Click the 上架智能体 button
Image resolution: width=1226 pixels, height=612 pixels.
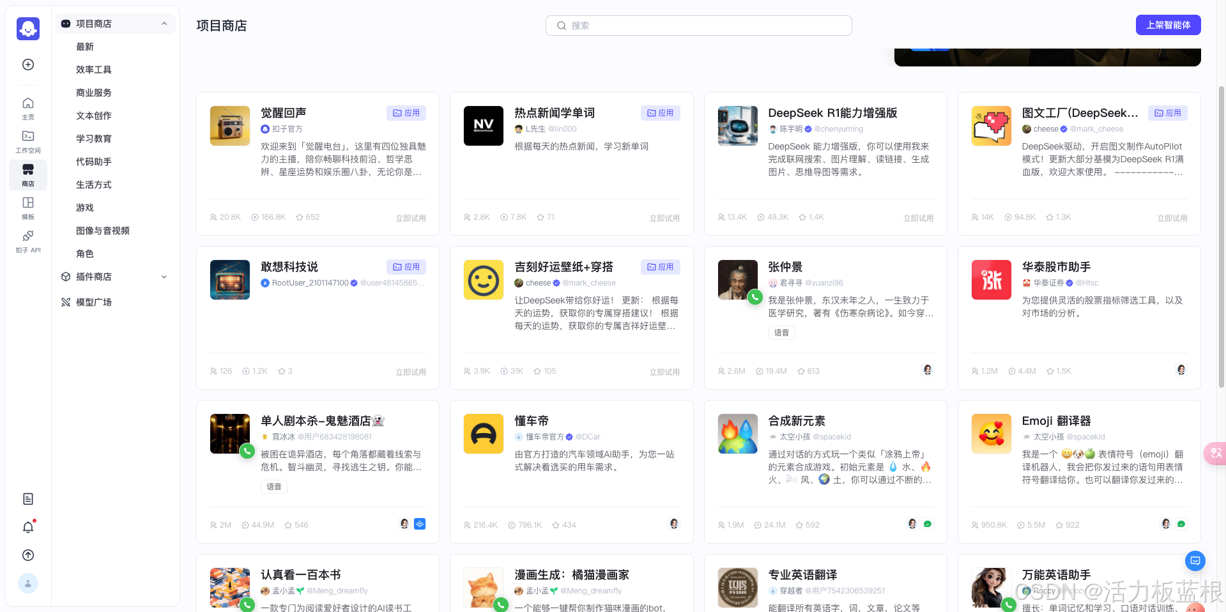(x=1168, y=25)
